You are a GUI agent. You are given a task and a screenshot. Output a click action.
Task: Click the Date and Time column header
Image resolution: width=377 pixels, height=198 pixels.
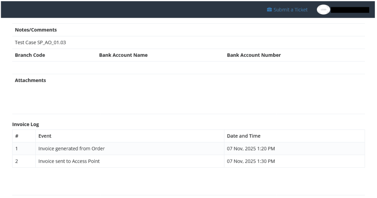pyautogui.click(x=243, y=136)
